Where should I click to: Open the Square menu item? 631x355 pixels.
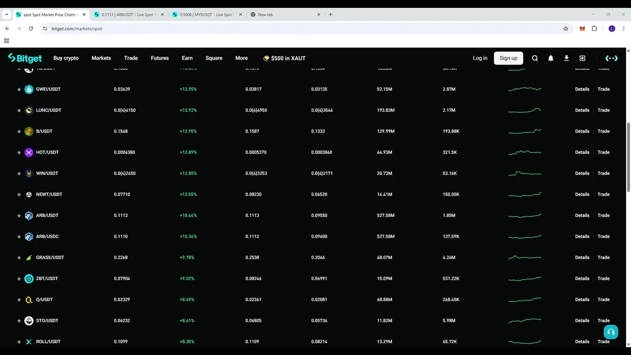pyautogui.click(x=214, y=58)
